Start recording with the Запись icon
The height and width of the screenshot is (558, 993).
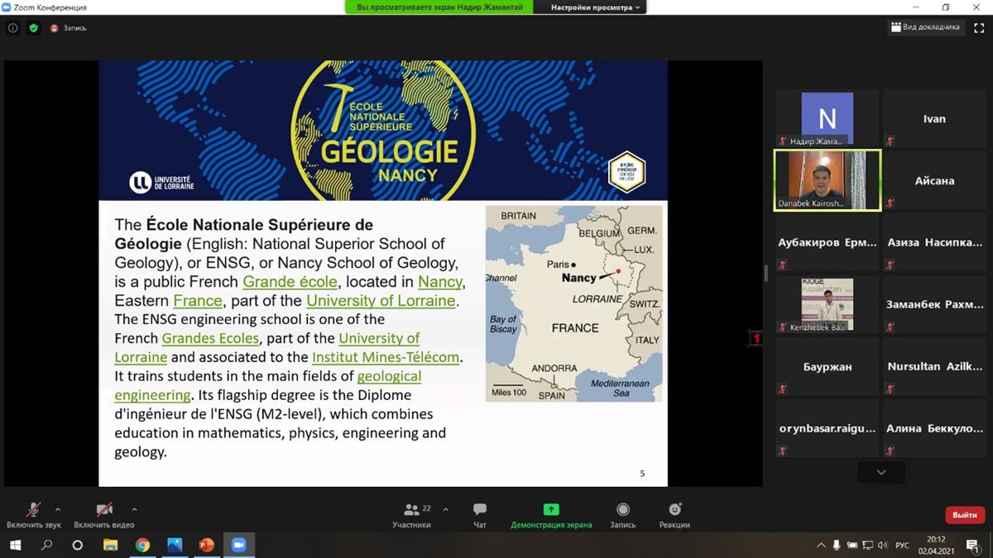point(622,510)
